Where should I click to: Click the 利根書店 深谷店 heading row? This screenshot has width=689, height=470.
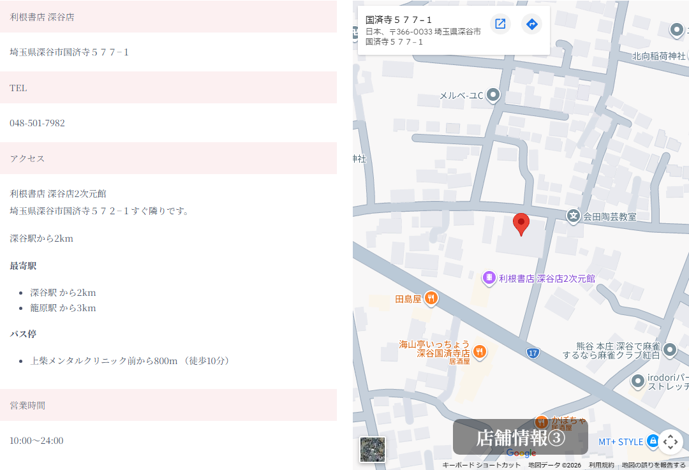click(x=168, y=17)
